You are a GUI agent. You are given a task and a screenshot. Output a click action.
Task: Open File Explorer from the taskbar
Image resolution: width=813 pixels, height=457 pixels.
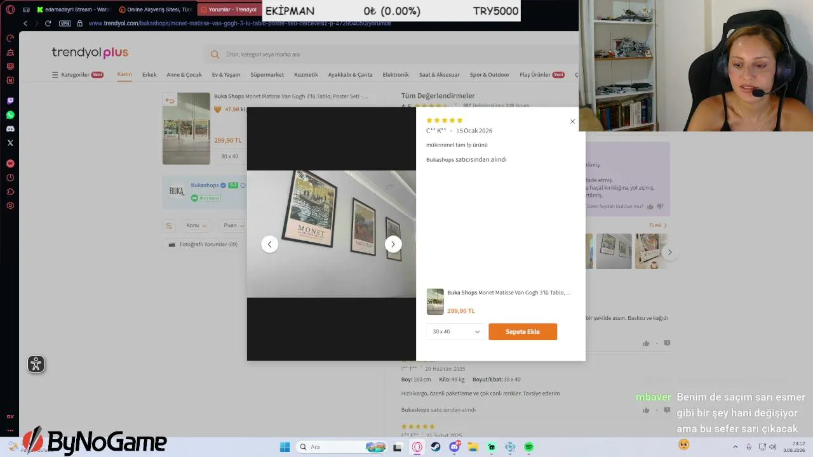[473, 447]
